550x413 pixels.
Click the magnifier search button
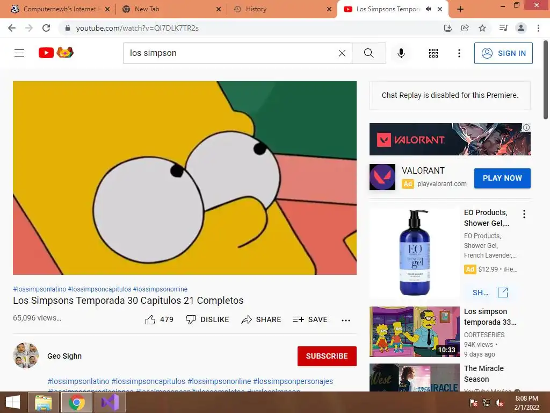(368, 53)
